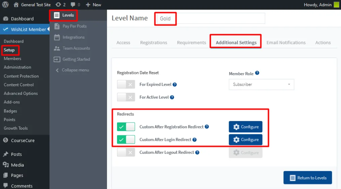
Task: Select the Additional Settings tab
Action: pos(236,43)
